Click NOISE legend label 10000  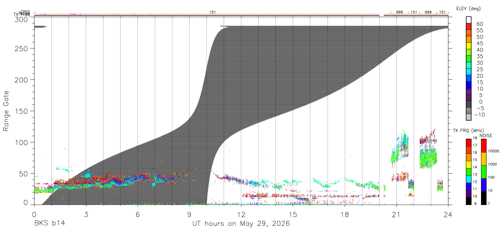493,151
